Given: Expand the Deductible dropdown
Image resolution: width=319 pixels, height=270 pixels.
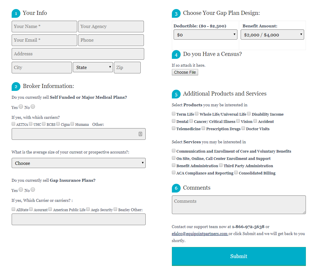Looking at the screenshot, I should pyautogui.click(x=205, y=35).
